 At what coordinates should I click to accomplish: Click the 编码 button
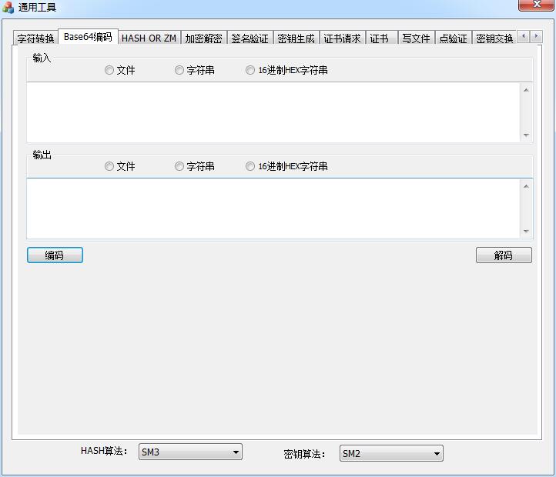tap(55, 255)
